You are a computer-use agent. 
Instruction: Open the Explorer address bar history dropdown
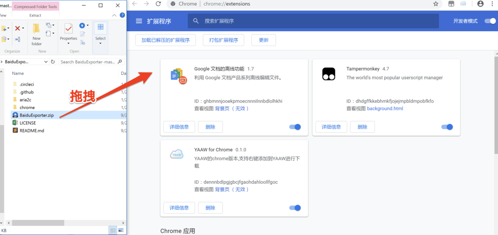[x=46, y=62]
